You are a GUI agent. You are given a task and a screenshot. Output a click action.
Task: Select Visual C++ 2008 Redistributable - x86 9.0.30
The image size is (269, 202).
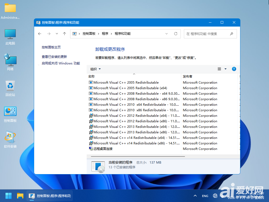click(x=134, y=99)
